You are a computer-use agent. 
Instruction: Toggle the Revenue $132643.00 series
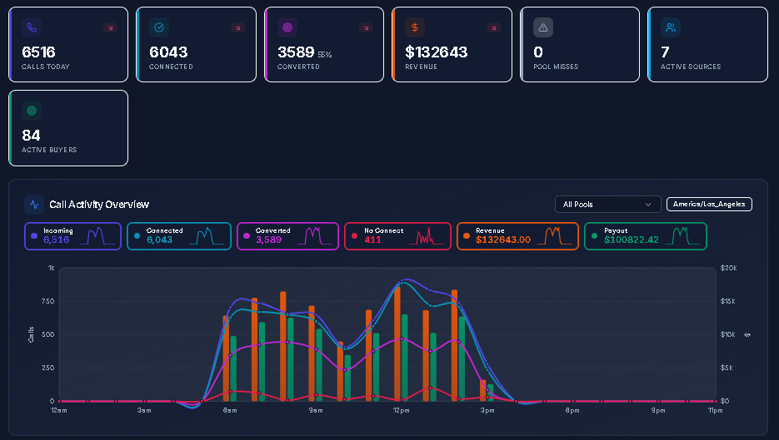(x=517, y=236)
